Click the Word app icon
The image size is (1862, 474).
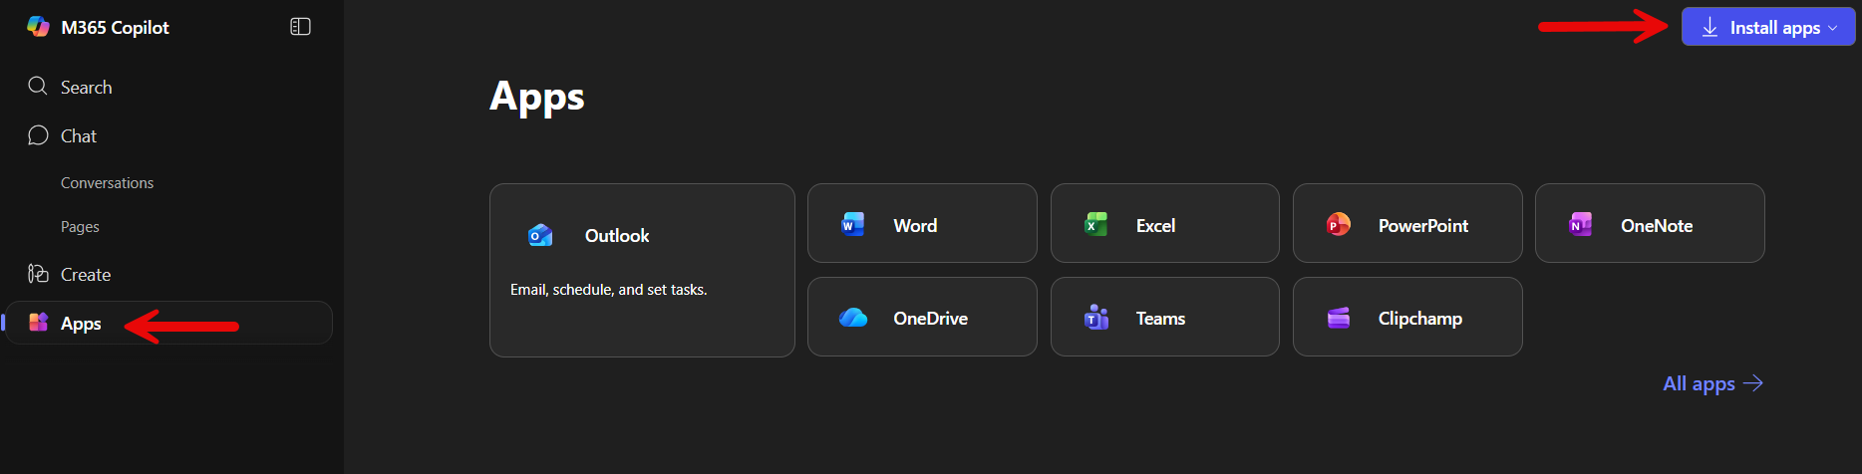(853, 224)
